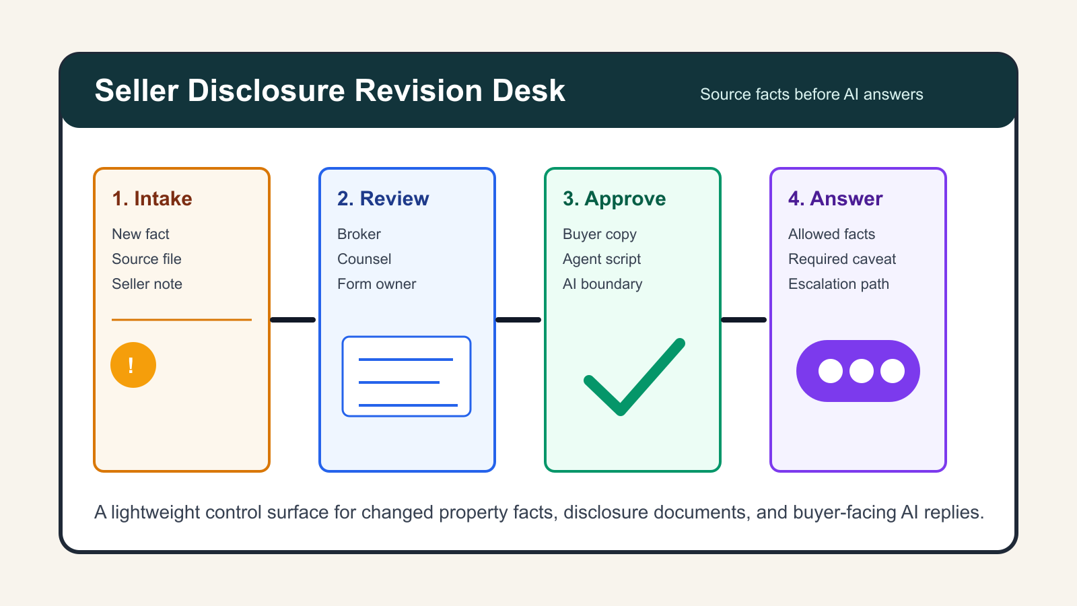The image size is (1077, 606).
Task: Click the "Form owner" entry
Action: click(x=377, y=284)
